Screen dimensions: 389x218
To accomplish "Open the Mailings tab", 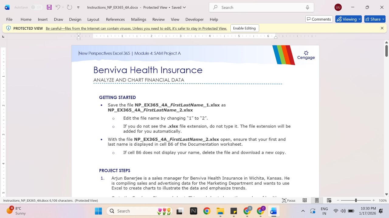I will tap(139, 19).
